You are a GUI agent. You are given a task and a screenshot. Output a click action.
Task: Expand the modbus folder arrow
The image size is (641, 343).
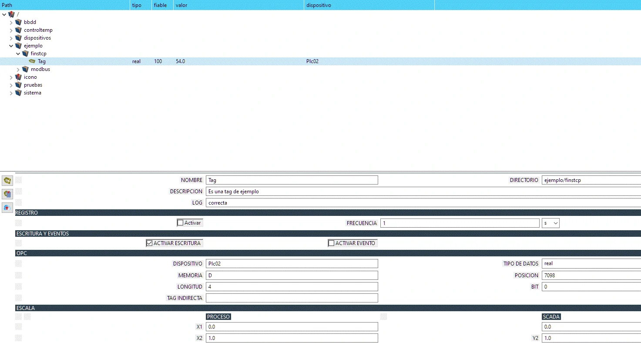click(18, 69)
